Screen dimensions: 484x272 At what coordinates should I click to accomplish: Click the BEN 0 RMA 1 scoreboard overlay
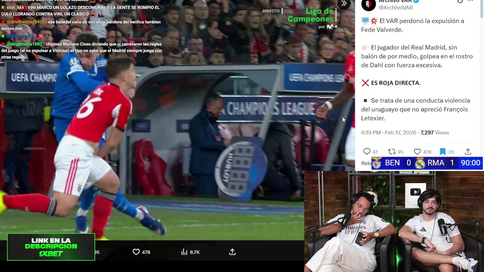pyautogui.click(x=427, y=163)
